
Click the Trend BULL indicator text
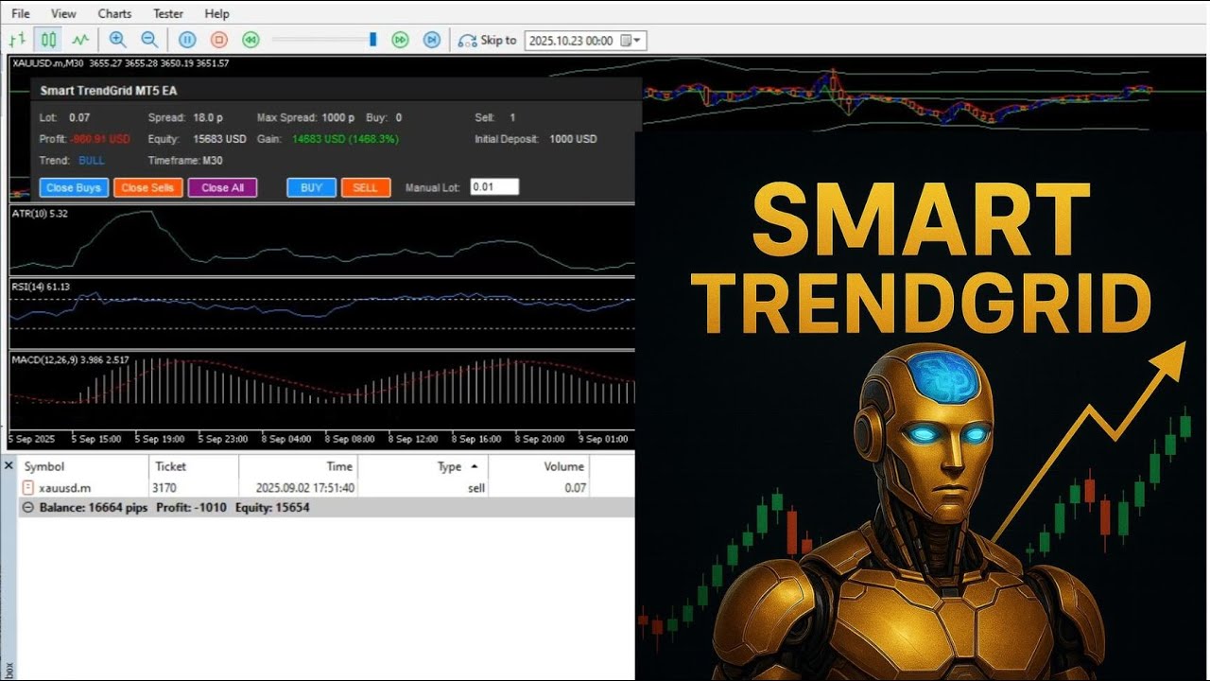[x=92, y=161]
